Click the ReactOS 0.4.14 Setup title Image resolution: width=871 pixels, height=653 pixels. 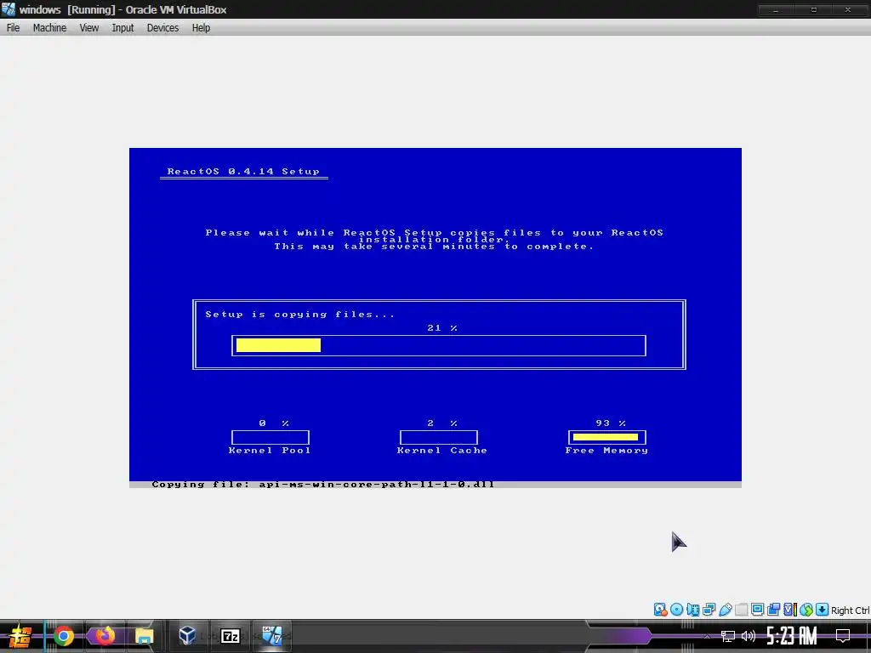click(x=243, y=172)
